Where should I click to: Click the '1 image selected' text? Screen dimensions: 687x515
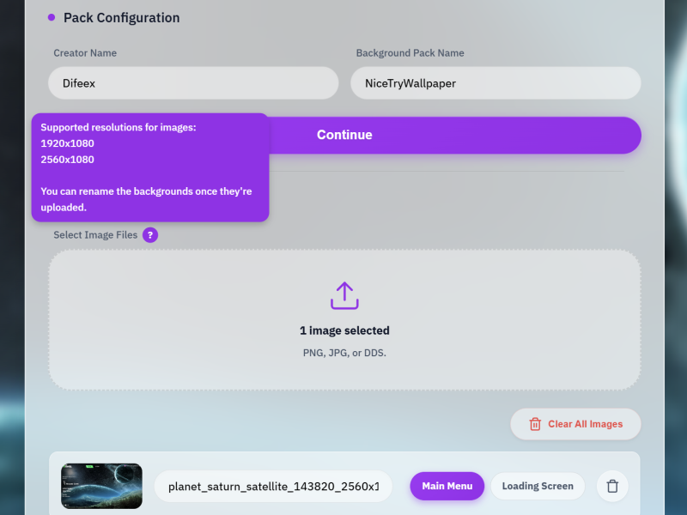[344, 330]
